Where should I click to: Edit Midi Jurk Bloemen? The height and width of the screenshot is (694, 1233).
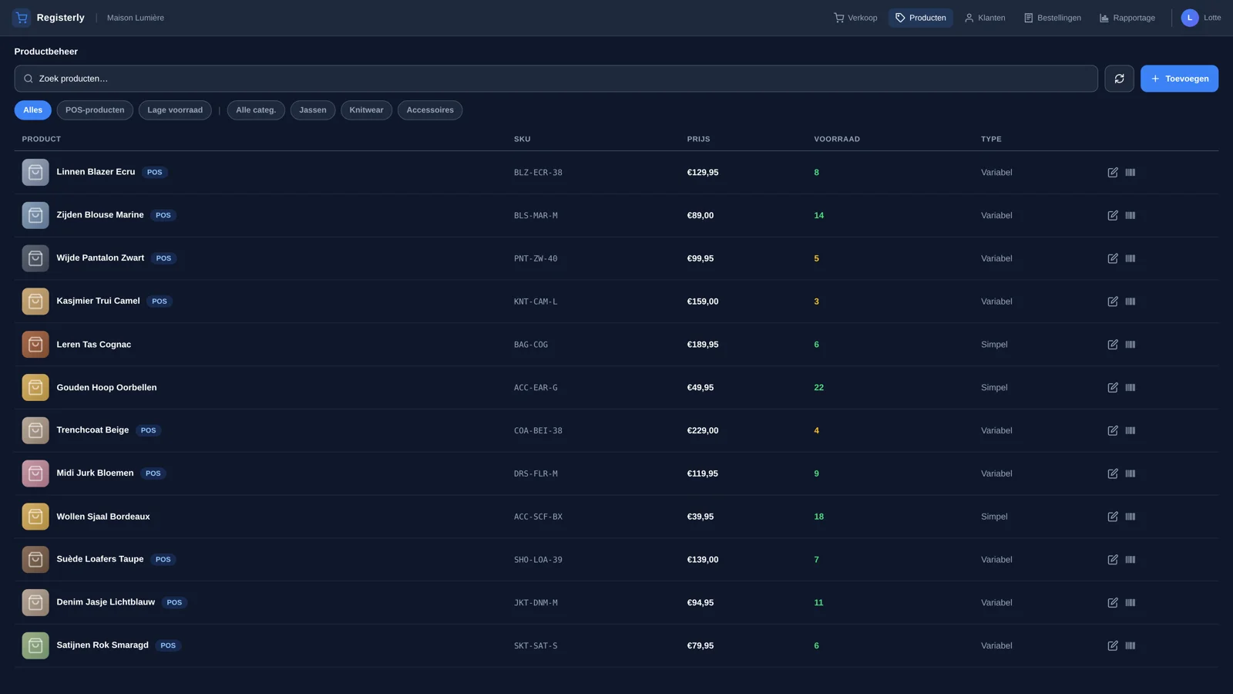pyautogui.click(x=1113, y=473)
